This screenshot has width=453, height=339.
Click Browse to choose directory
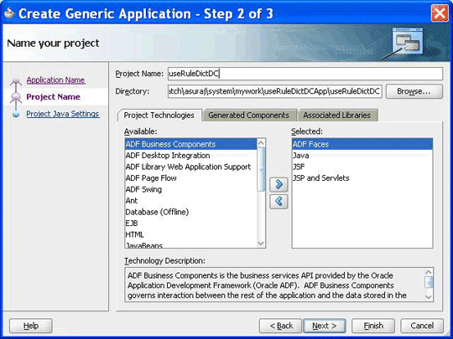pos(414,91)
